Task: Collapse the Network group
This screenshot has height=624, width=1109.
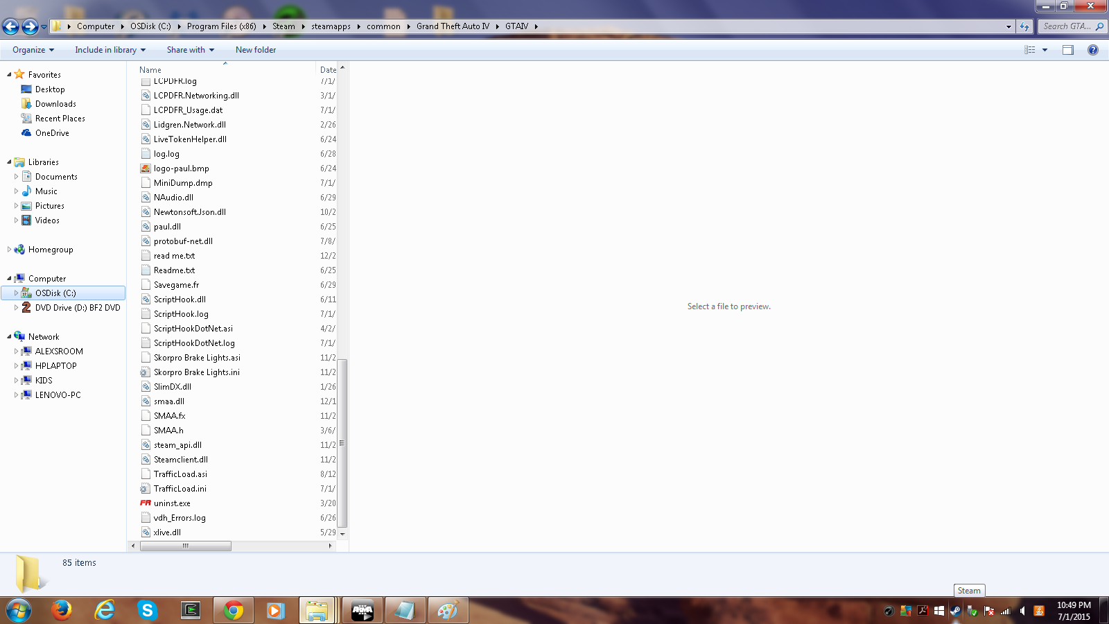Action: (x=9, y=337)
